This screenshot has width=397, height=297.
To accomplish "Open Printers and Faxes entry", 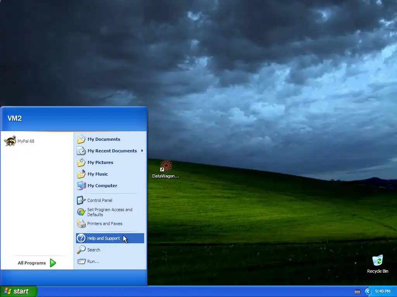I will (110, 224).
